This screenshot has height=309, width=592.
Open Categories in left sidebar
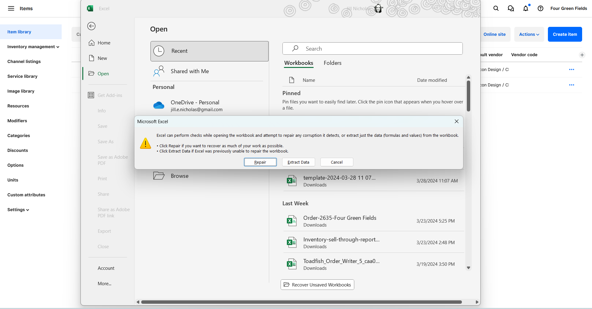click(x=18, y=136)
